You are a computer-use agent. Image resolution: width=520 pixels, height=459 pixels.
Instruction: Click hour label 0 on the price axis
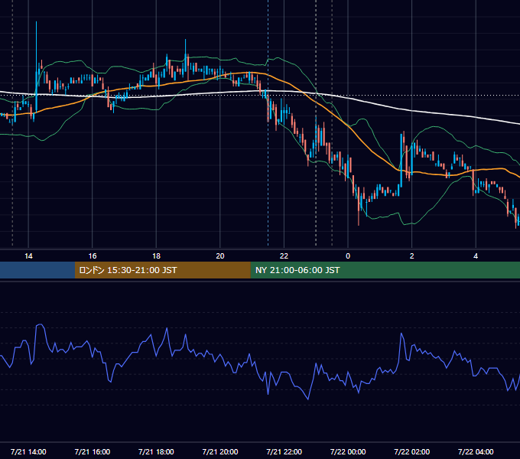[x=348, y=256]
